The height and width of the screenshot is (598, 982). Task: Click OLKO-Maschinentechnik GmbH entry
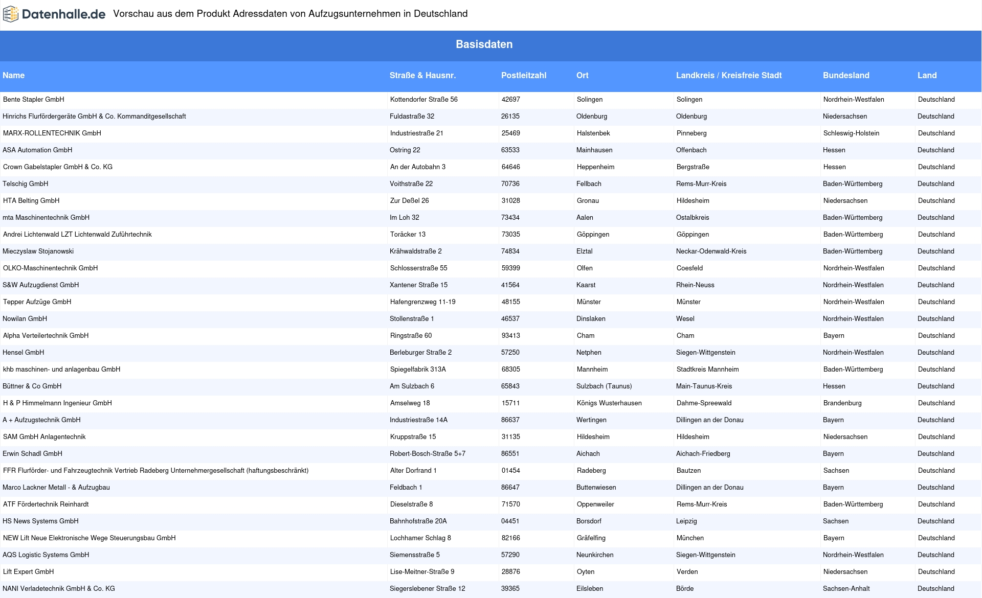tap(51, 268)
